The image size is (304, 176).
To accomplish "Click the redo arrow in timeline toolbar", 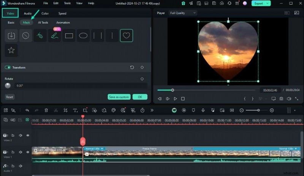I will coord(36,110).
